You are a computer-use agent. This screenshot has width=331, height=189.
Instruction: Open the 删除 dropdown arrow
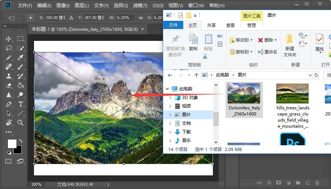click(x=276, y=40)
